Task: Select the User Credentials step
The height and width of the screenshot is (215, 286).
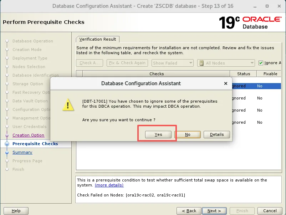Action: [x=29, y=127]
